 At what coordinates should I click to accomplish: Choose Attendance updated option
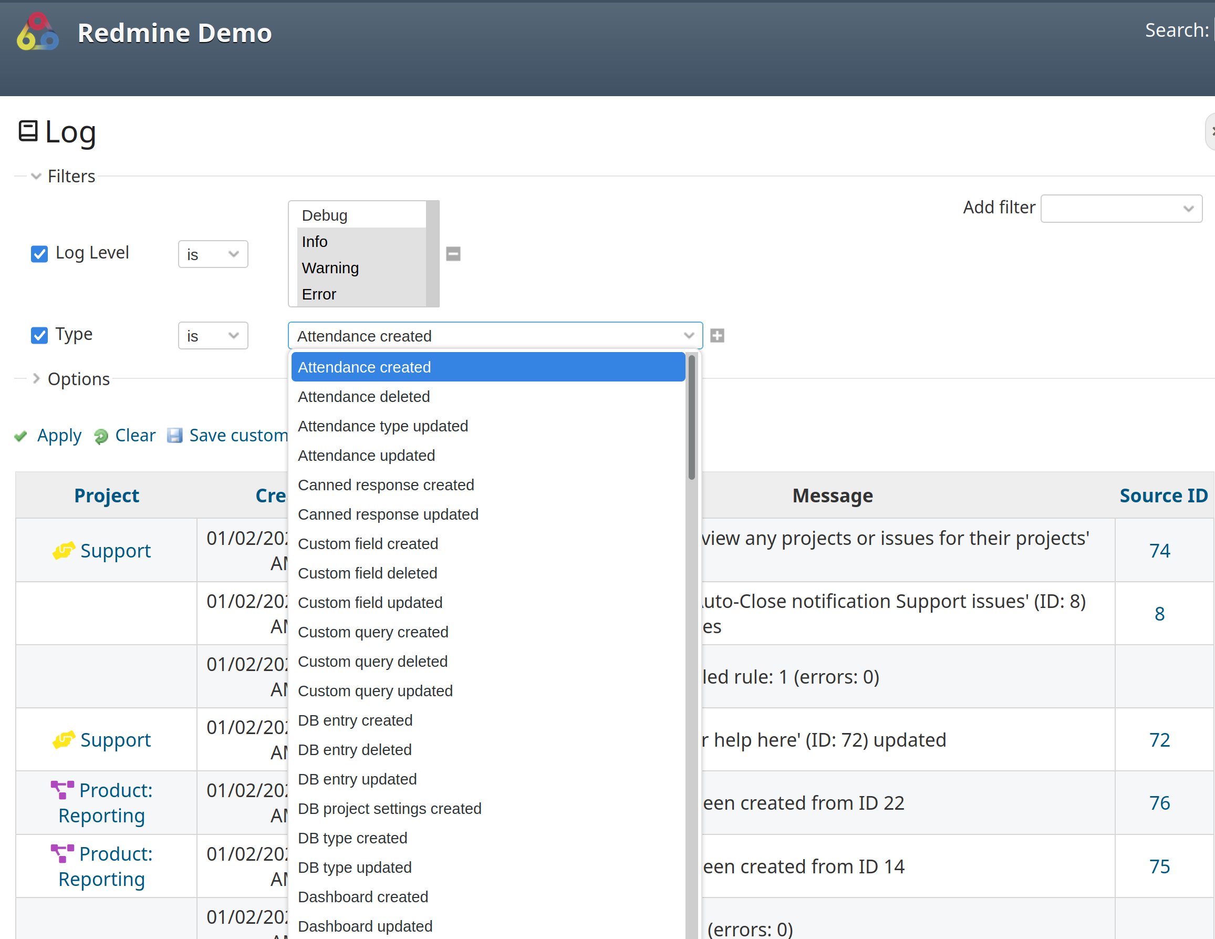tap(488, 455)
